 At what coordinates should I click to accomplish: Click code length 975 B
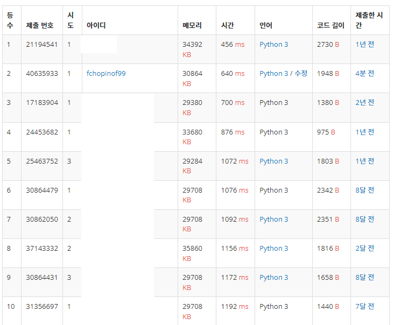326,132
